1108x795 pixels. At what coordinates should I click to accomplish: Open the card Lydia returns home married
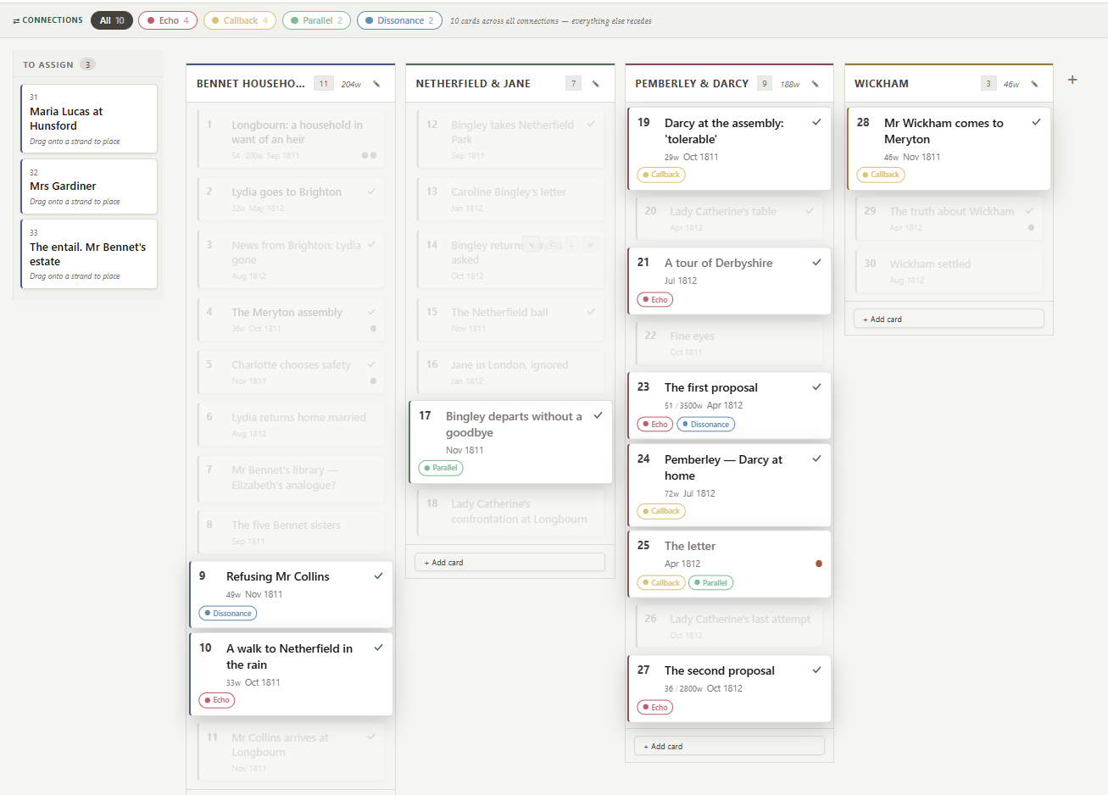pos(291,425)
